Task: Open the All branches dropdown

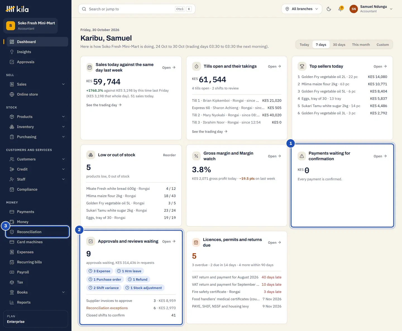Action: pyautogui.click(x=301, y=9)
